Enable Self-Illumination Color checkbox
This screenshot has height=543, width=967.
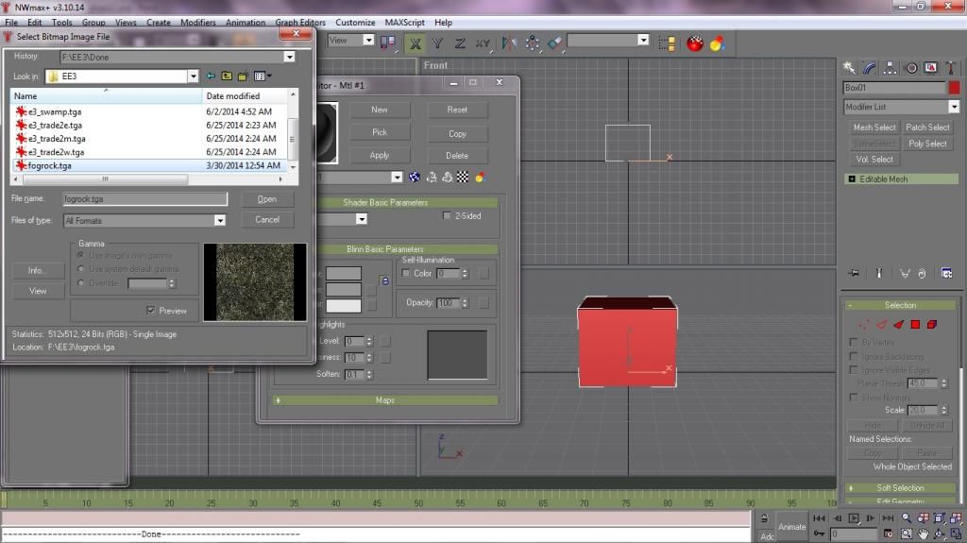pyautogui.click(x=406, y=274)
